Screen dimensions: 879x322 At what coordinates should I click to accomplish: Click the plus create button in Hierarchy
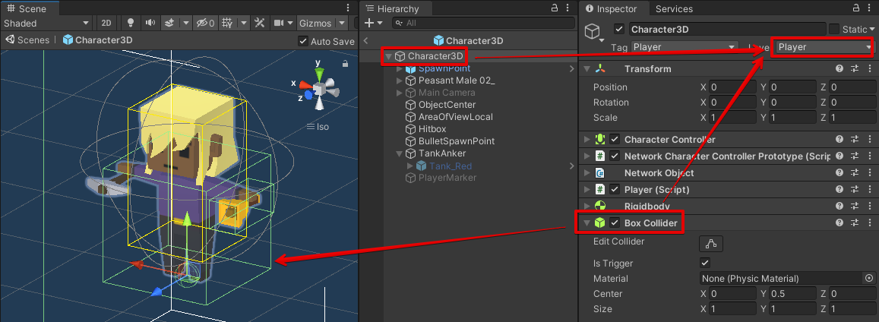[x=368, y=23]
